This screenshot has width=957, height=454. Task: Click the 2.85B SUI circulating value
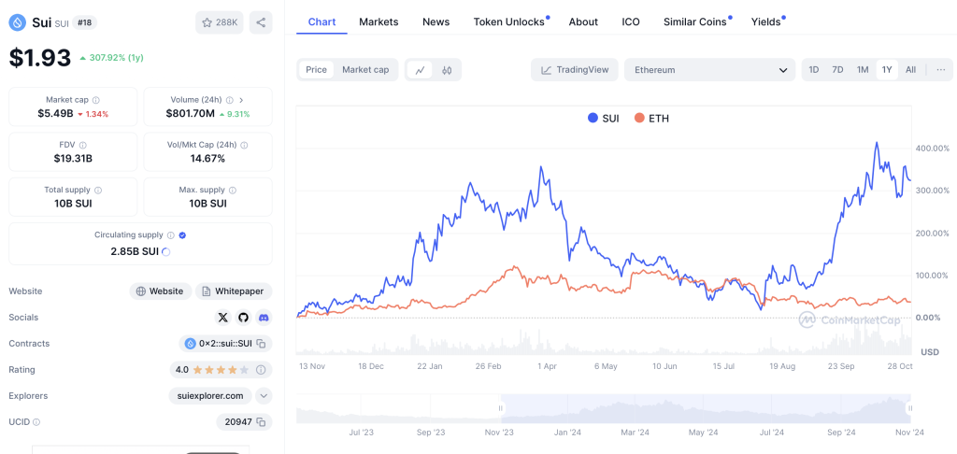pos(135,251)
